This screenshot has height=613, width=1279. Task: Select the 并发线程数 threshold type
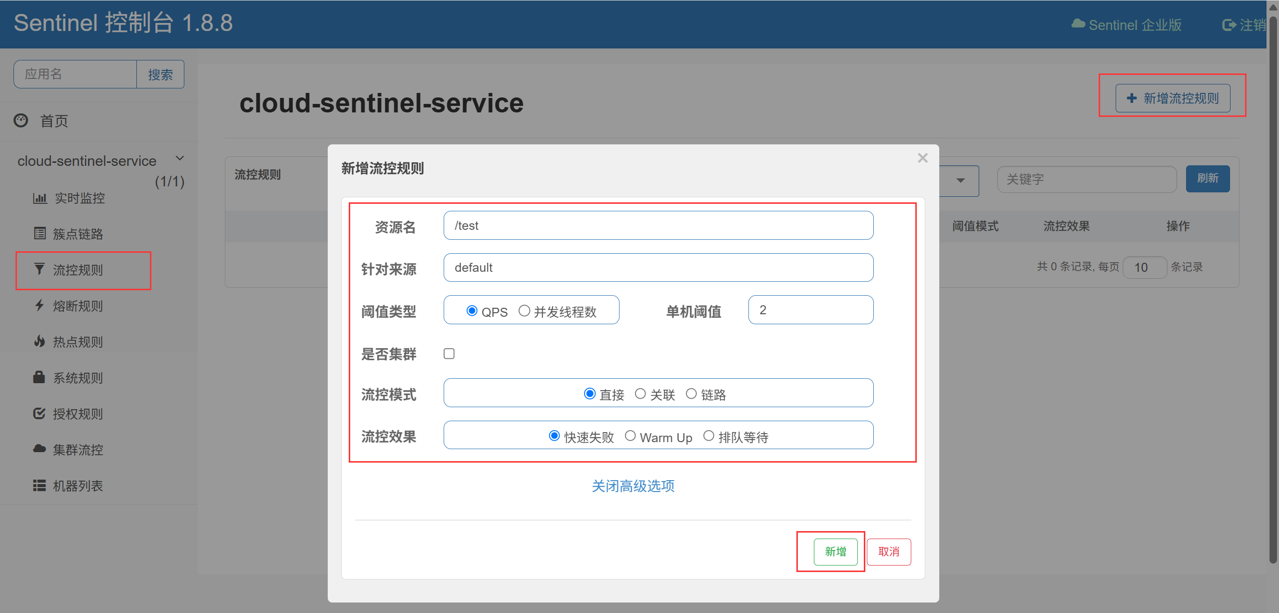pos(524,311)
